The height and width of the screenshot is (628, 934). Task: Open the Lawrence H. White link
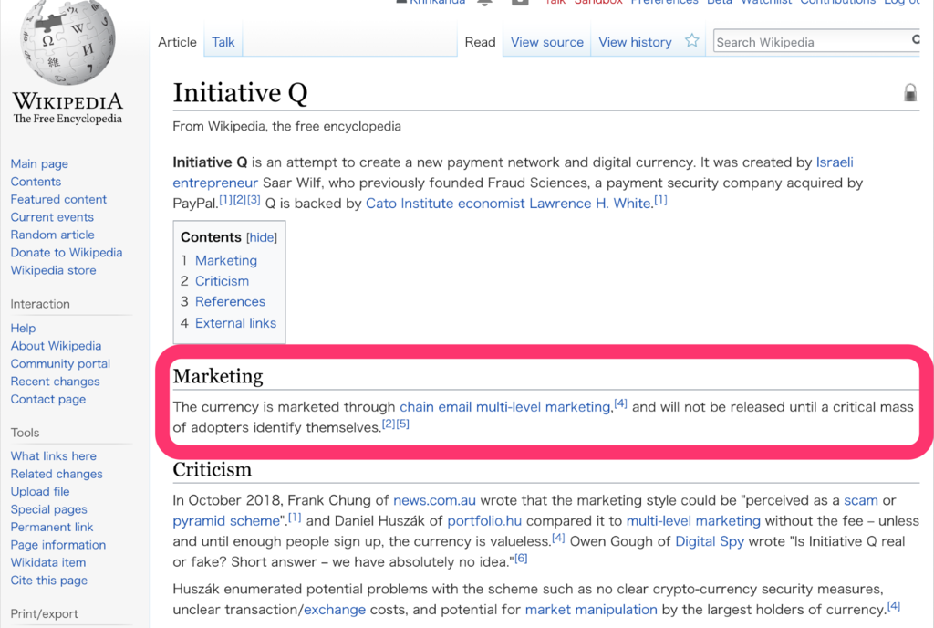point(590,204)
